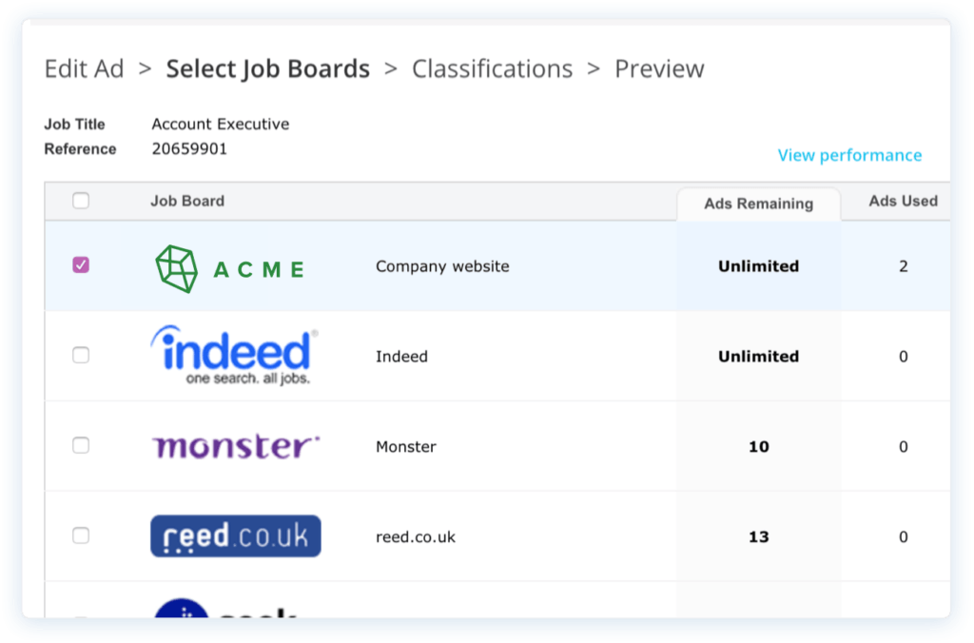Image resolution: width=974 pixels, height=643 pixels.
Task: Check the Indeed job board checkbox
Action: [x=81, y=356]
